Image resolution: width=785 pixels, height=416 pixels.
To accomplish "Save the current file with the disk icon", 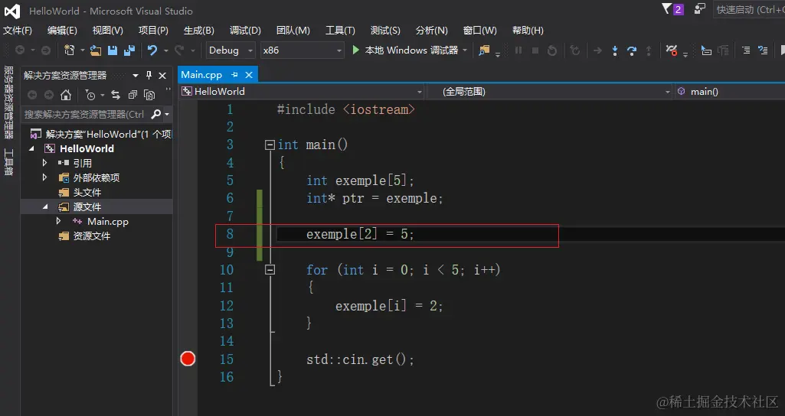I will (113, 50).
